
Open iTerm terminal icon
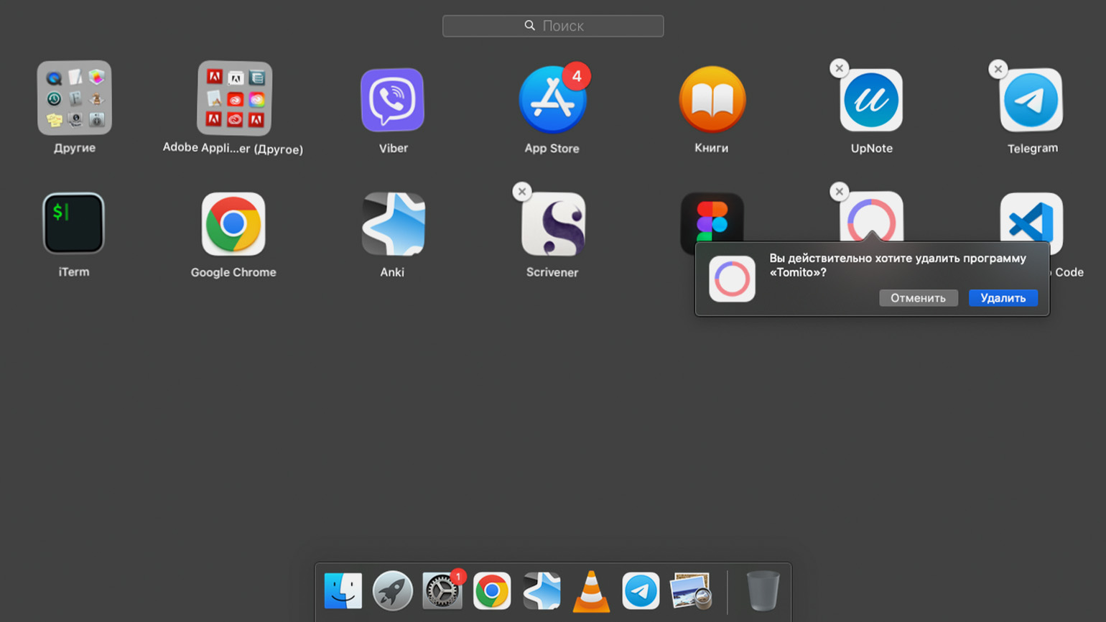[73, 223]
